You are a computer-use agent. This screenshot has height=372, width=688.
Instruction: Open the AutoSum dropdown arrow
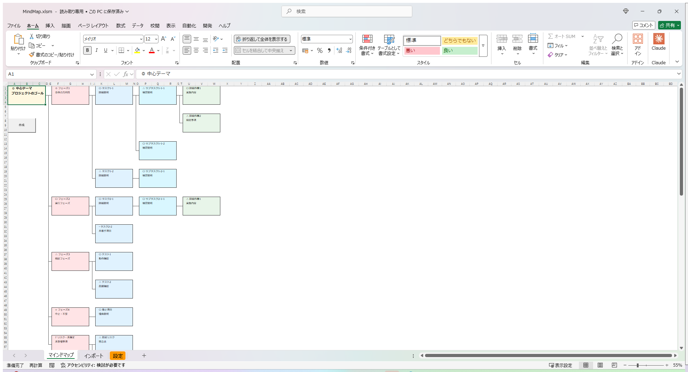[582, 36]
